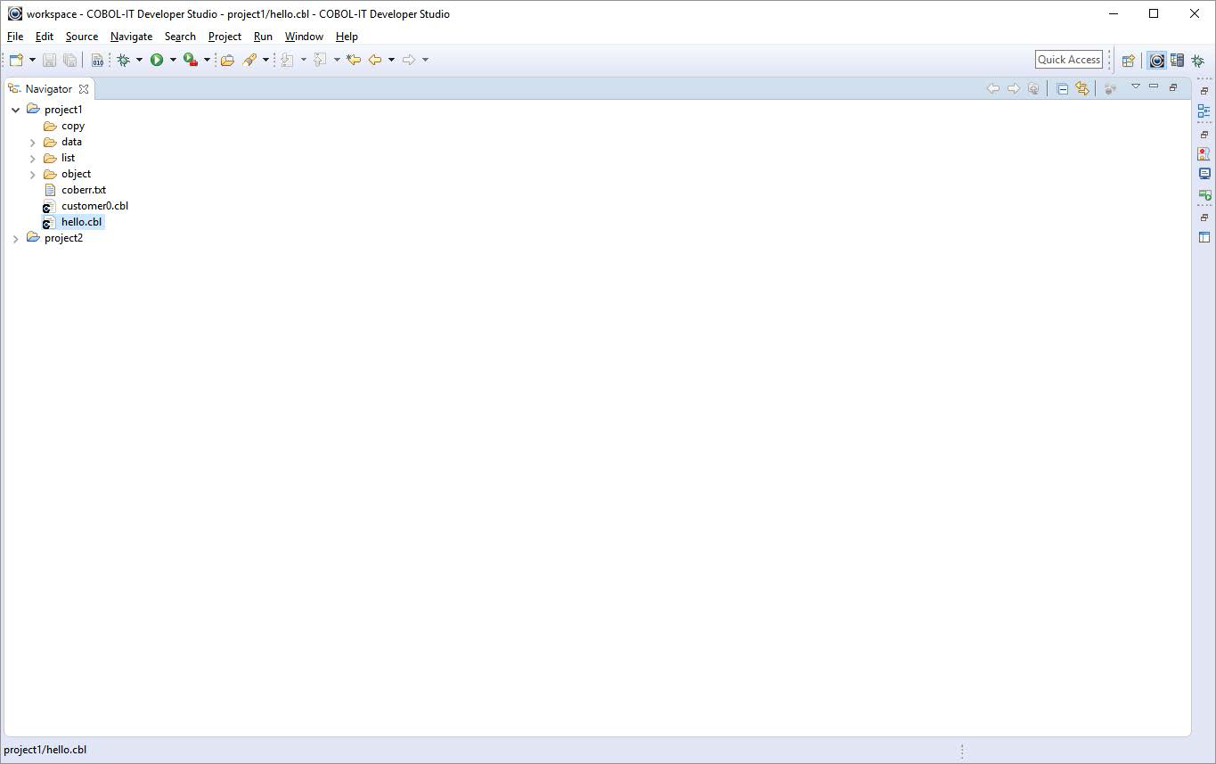Screen dimensions: 1216x764
Task: Toggle Link with Editor in the Navigator
Action: tap(1082, 88)
